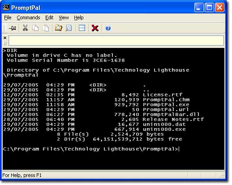
Task: Open the folder browse toolbar icon
Action: [58, 28]
